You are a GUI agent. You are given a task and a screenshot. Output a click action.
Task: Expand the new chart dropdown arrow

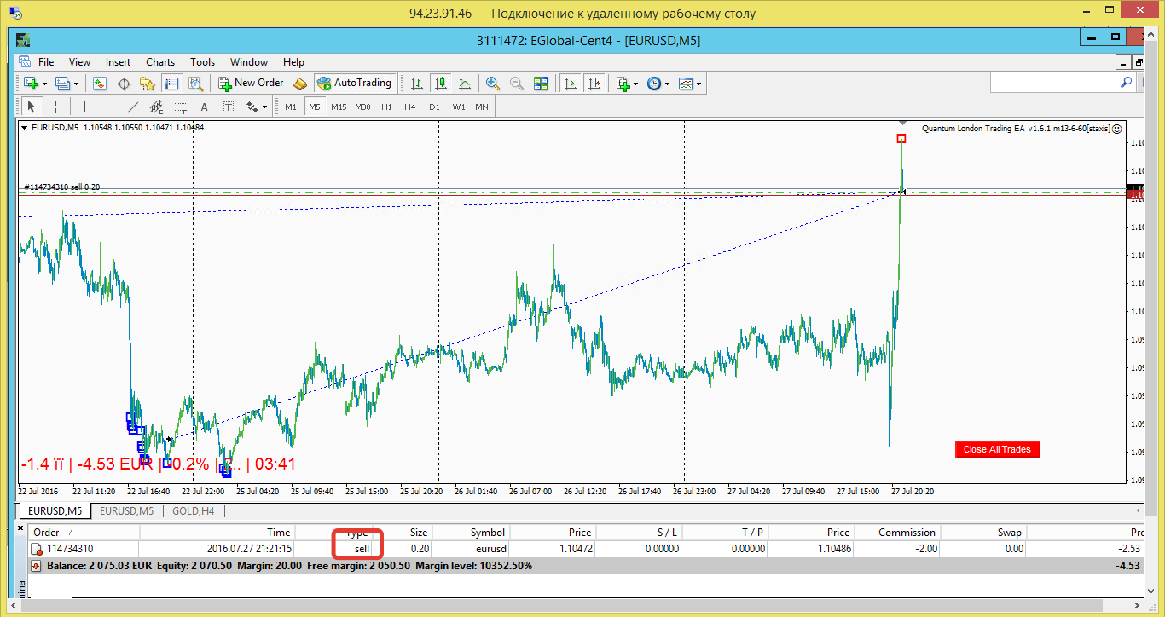click(x=43, y=84)
